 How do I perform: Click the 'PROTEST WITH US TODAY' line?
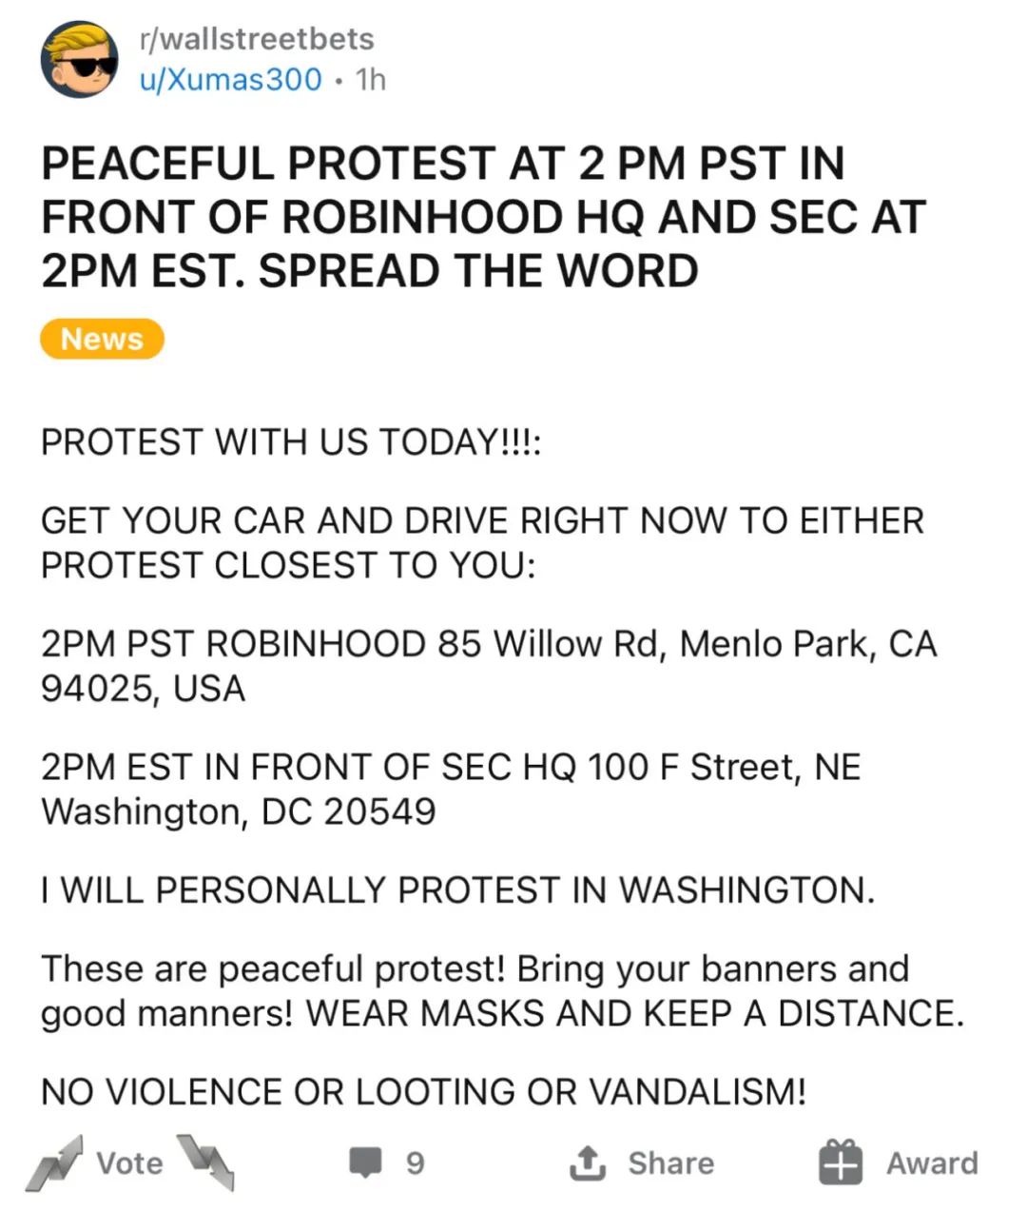(291, 442)
